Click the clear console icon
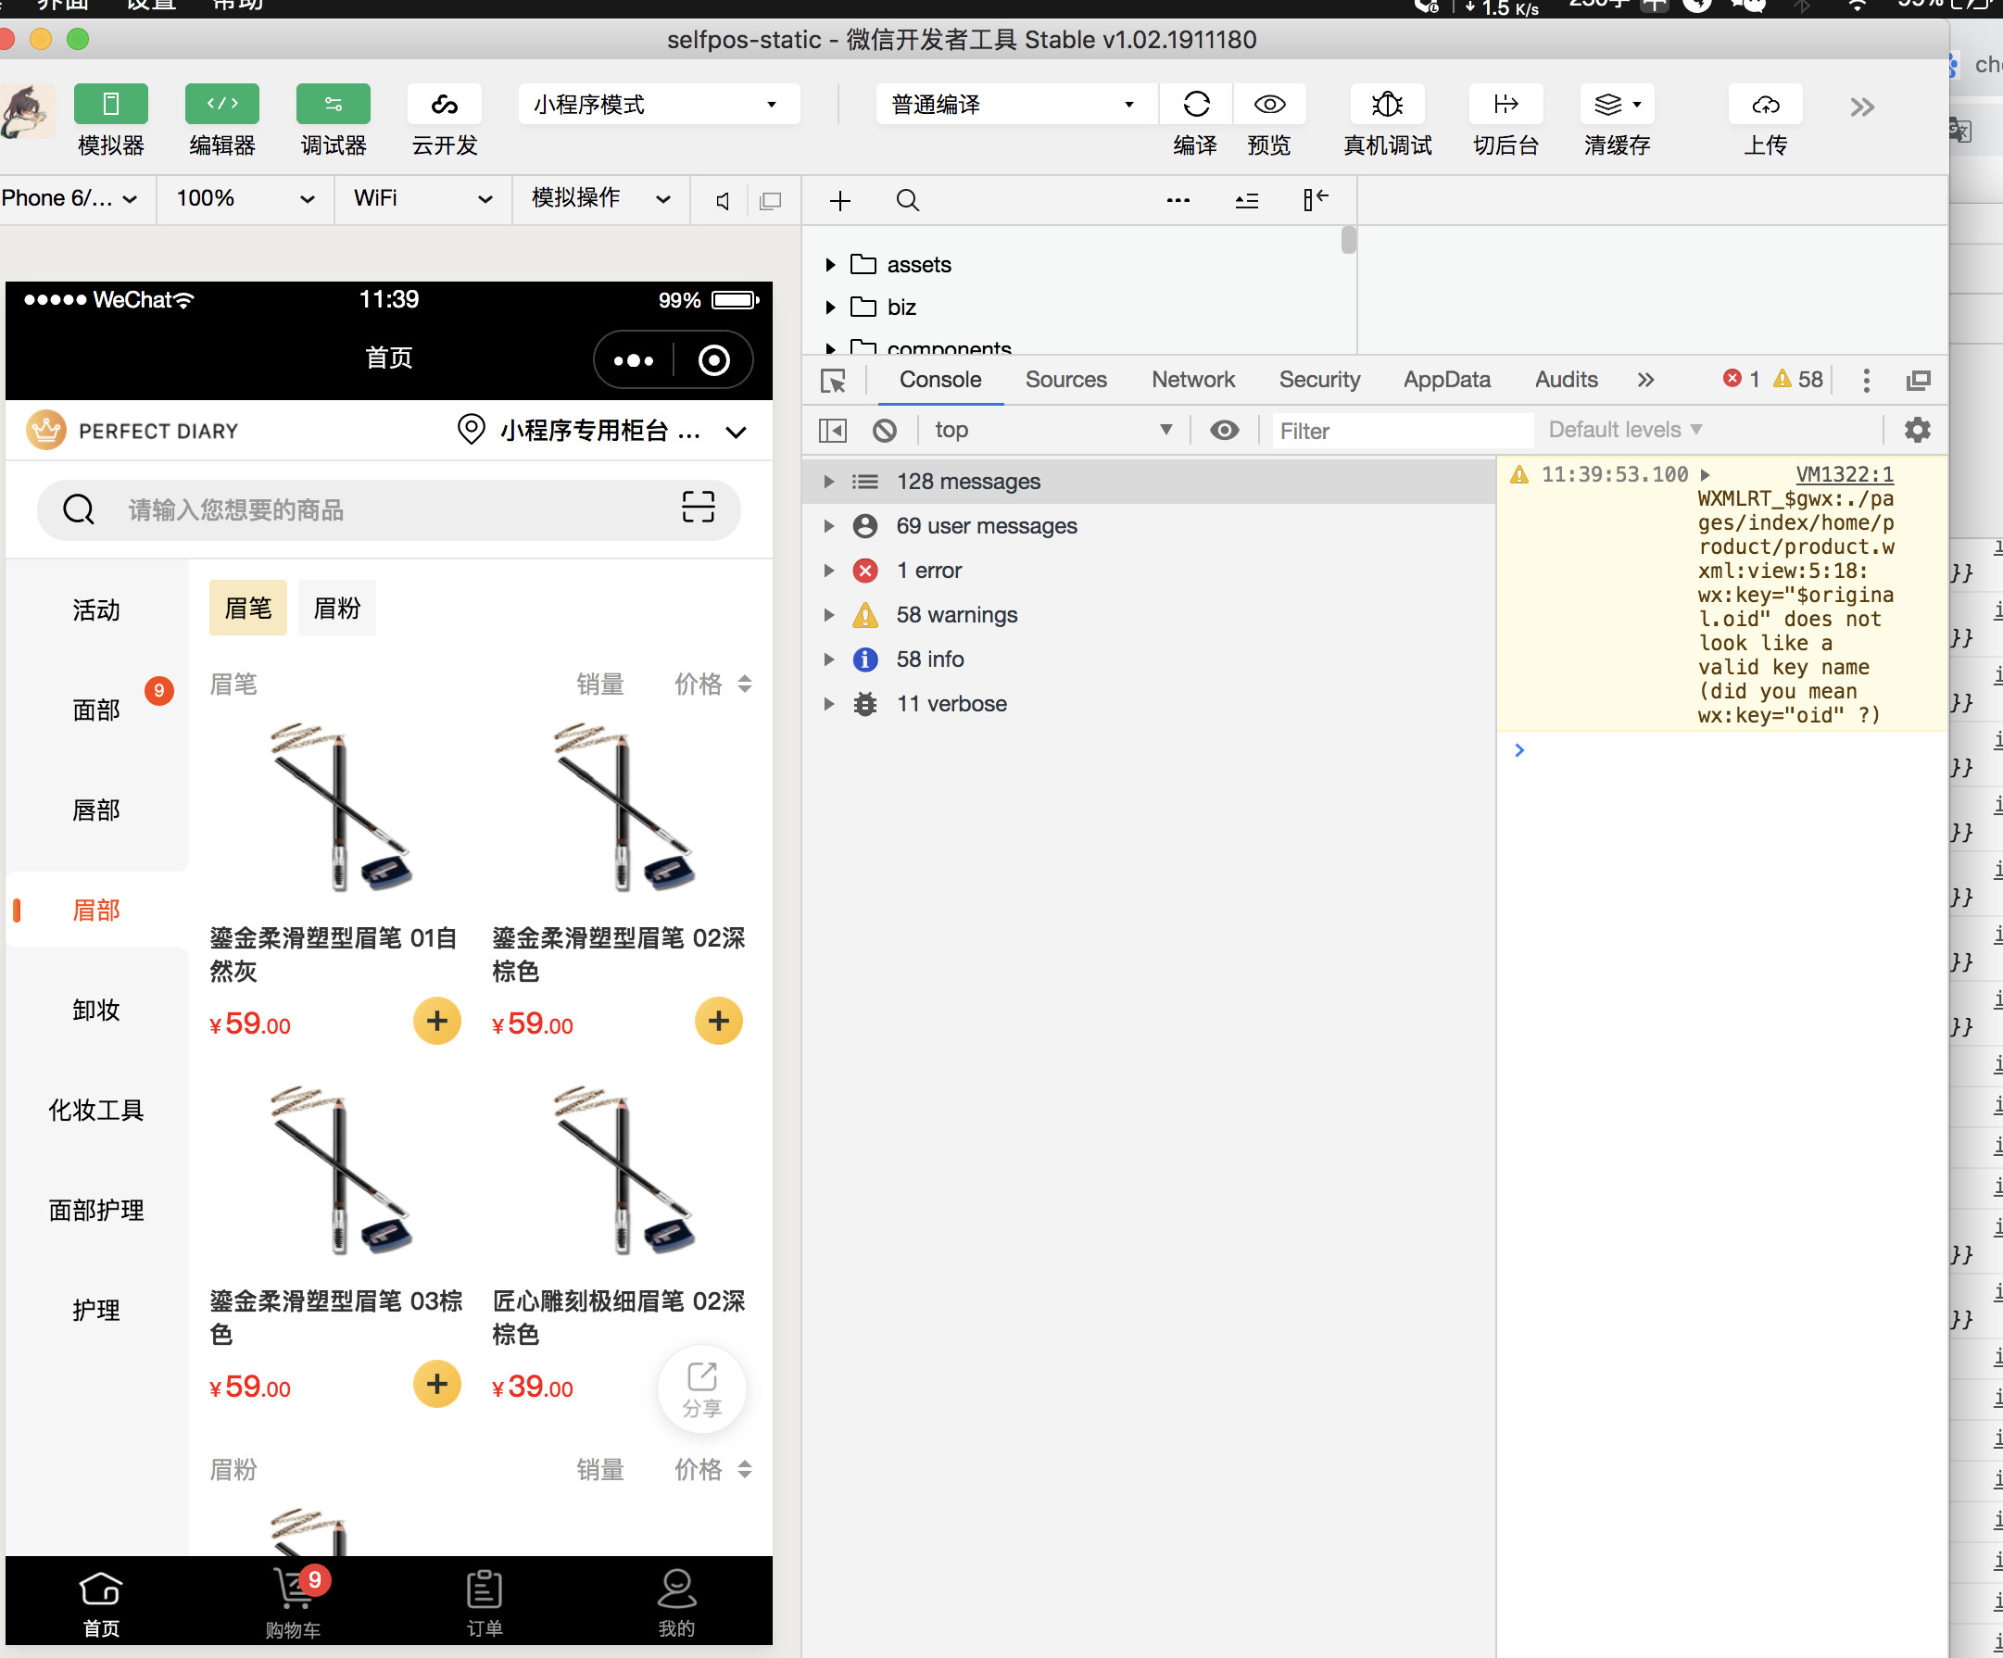Viewport: 2003px width, 1658px height. click(884, 430)
